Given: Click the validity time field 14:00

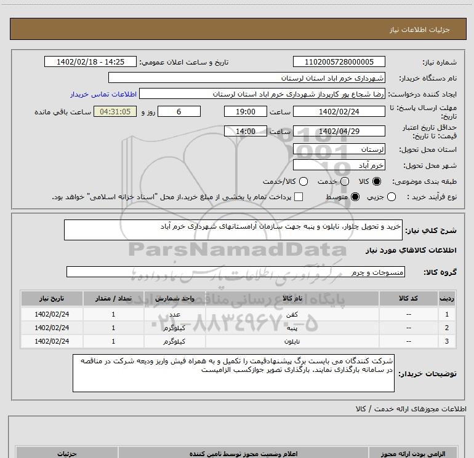Looking at the screenshot, I should tap(246, 131).
